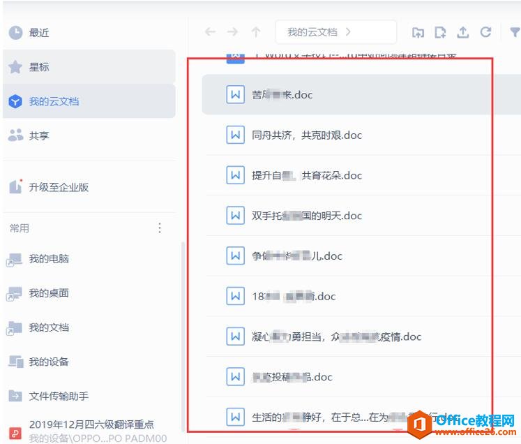
Task: Click Word icon of 国的明天.doc file
Action: pos(235,216)
